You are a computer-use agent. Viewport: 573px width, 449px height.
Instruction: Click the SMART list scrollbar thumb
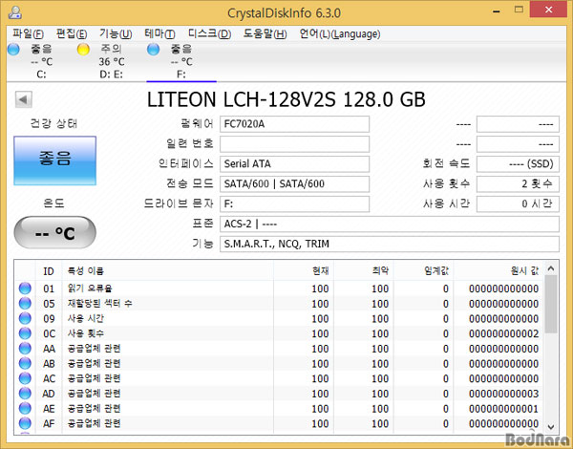click(x=551, y=305)
